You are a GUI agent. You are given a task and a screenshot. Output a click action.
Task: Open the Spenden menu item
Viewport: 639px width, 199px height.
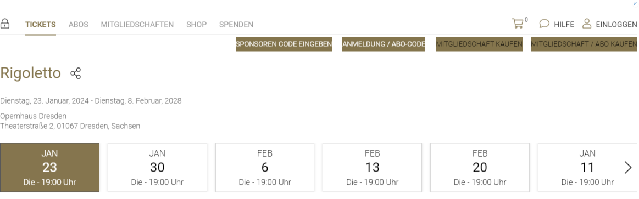point(236,25)
